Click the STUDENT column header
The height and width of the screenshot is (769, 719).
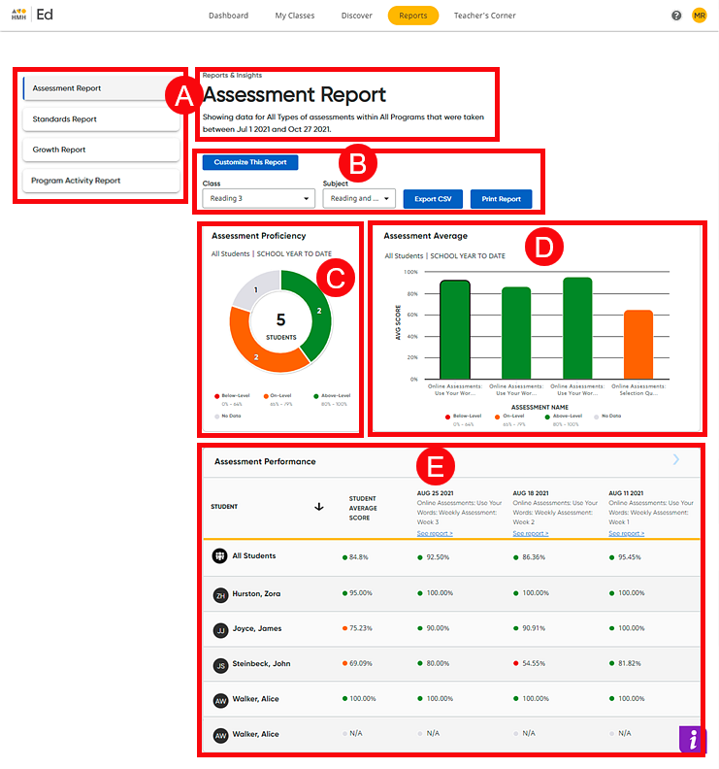coord(224,507)
